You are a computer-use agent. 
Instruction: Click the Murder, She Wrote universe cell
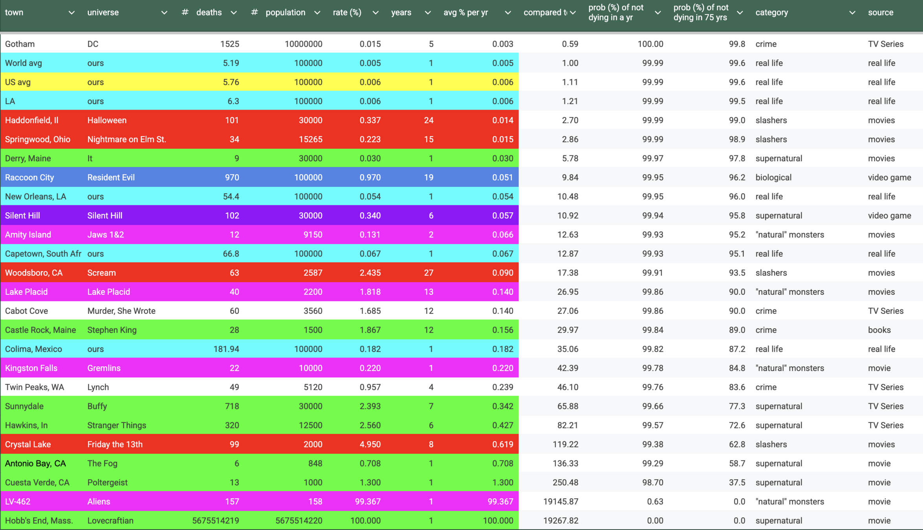click(x=121, y=311)
